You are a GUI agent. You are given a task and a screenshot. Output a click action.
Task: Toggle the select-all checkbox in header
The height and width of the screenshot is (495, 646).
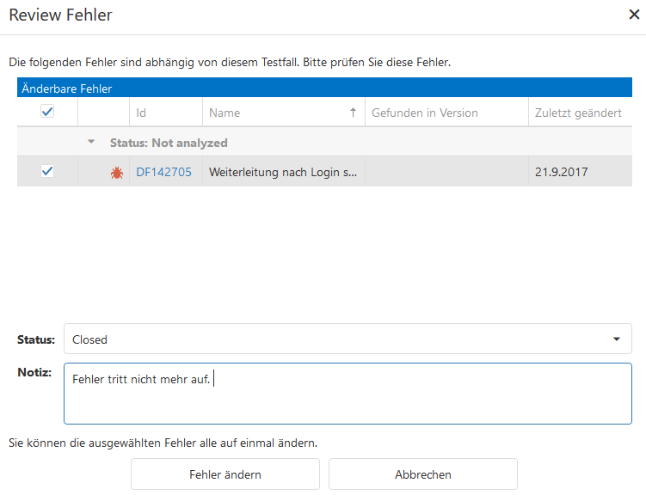tap(47, 112)
